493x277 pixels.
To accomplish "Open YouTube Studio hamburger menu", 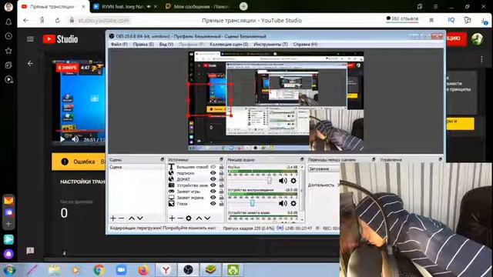I will [30, 39].
